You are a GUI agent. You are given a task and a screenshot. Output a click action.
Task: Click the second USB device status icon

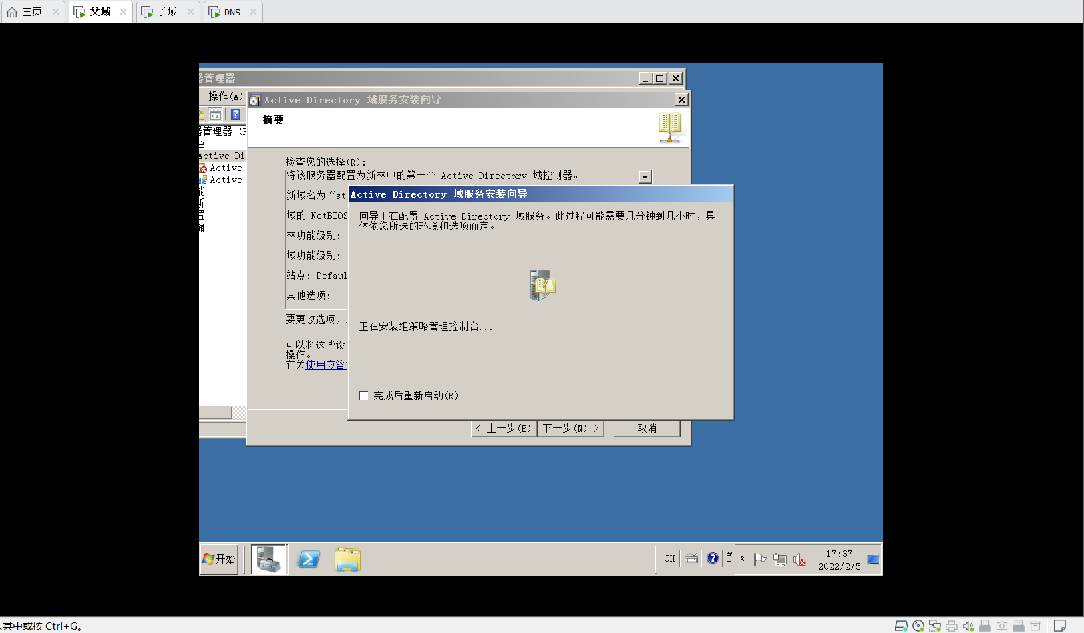click(x=1019, y=626)
